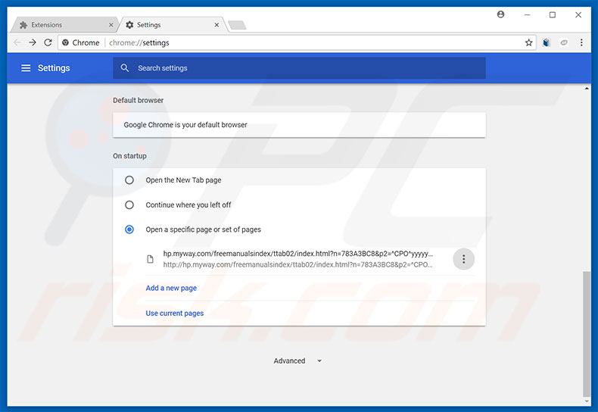Minimize the Chrome window
Image resolution: width=598 pixels, height=412 pixels.
click(527, 14)
